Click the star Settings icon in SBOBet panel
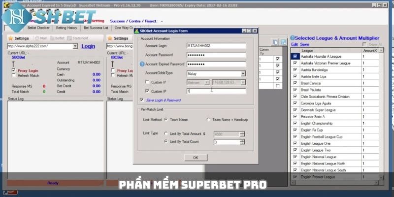394x197 pixels. coord(10,38)
